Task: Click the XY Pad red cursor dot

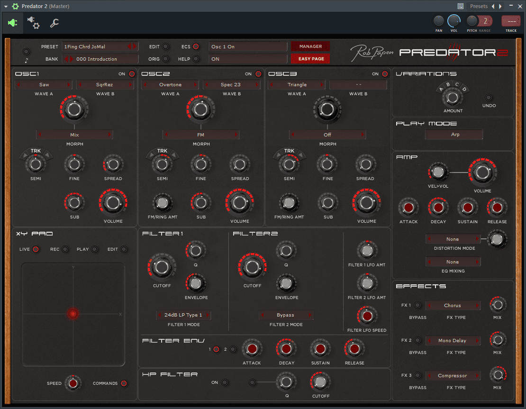Action: point(73,314)
